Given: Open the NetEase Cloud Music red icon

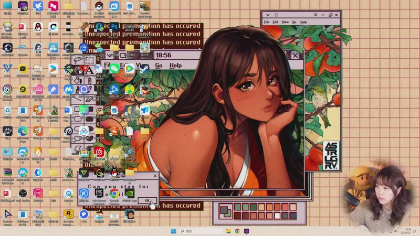Looking at the screenshot, I should [99, 152].
